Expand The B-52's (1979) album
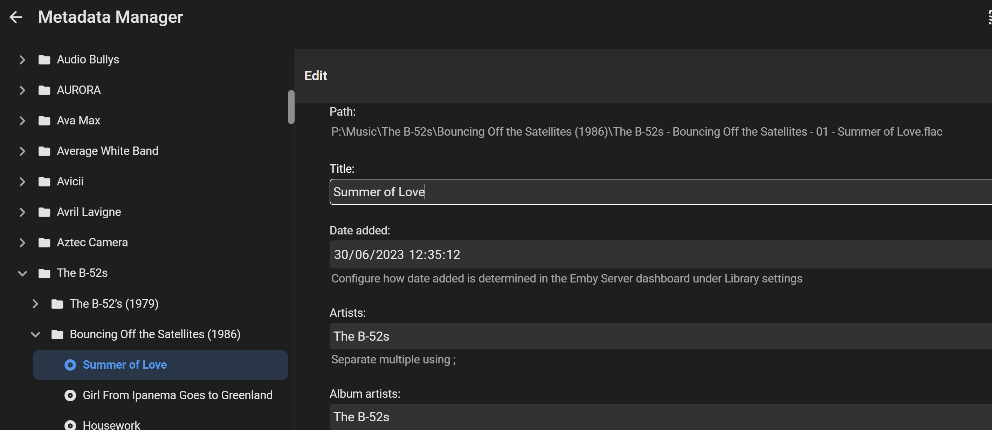This screenshot has height=430, width=992. (35, 304)
